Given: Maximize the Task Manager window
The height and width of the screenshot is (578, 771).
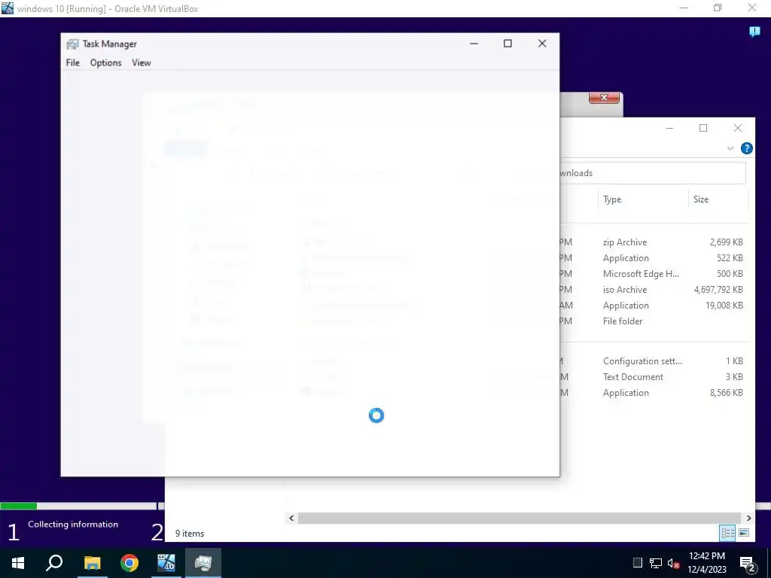Looking at the screenshot, I should point(507,43).
